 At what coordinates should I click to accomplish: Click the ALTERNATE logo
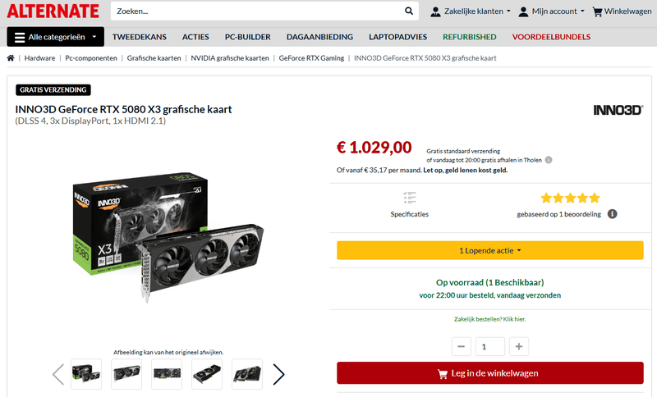tap(53, 11)
